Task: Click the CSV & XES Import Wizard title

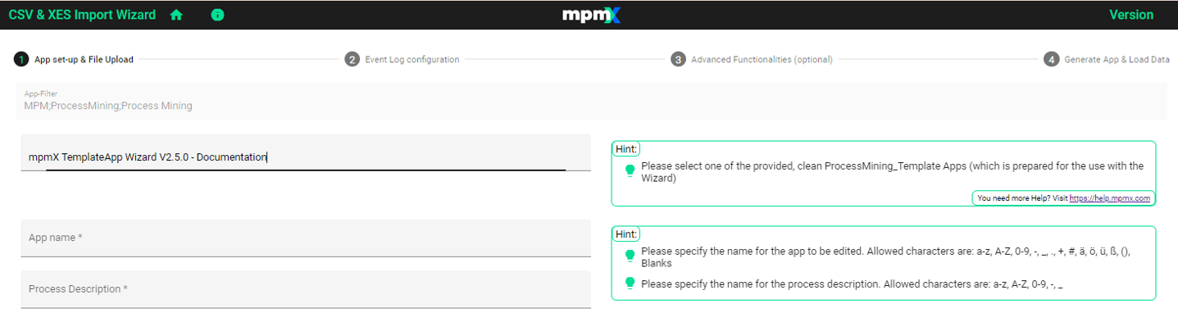Action: (82, 15)
